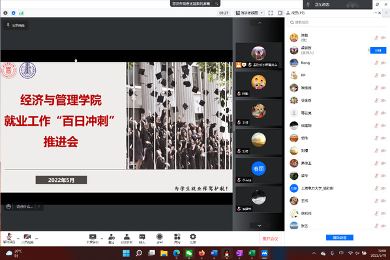Open the share screen tool
The width and height of the screenshot is (390, 260).
[x=93, y=238]
